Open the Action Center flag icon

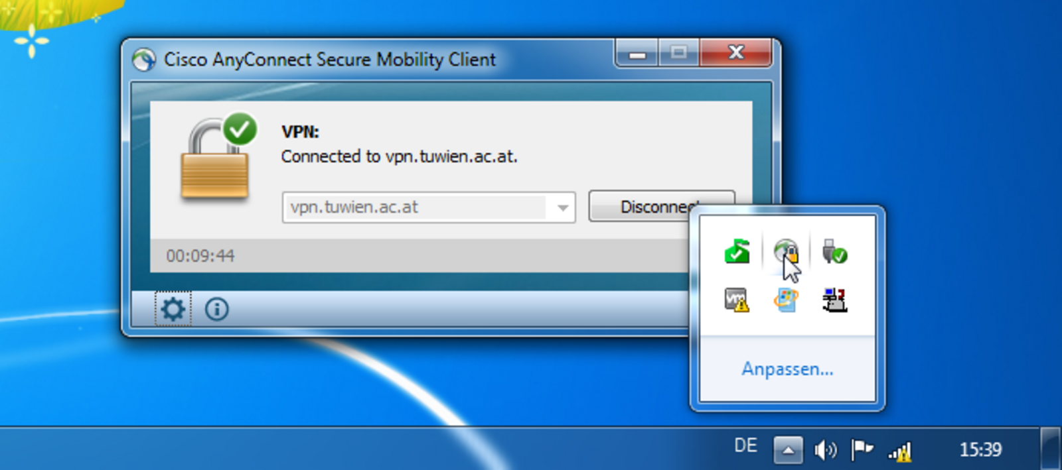coord(862,449)
